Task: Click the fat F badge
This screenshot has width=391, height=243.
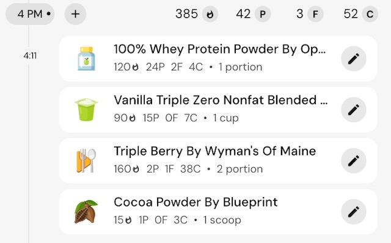Action: click(x=315, y=14)
